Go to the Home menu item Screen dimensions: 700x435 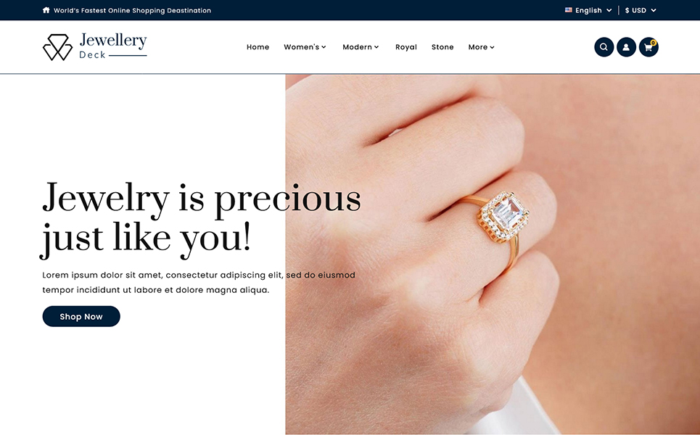[x=258, y=47]
